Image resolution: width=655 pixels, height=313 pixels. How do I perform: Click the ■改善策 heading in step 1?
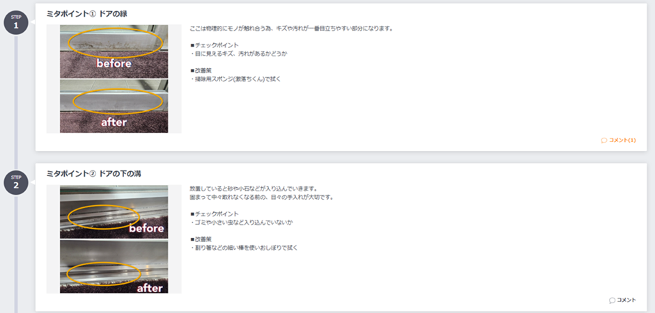tap(201, 70)
